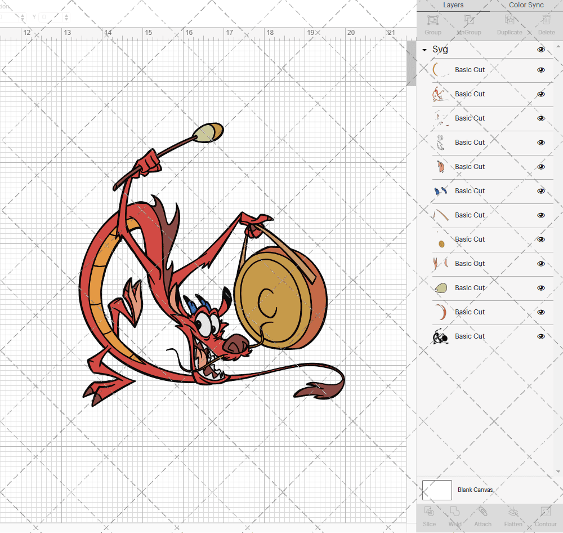Open the Contour tool
Screen dimensions: 563x533
tap(546, 512)
